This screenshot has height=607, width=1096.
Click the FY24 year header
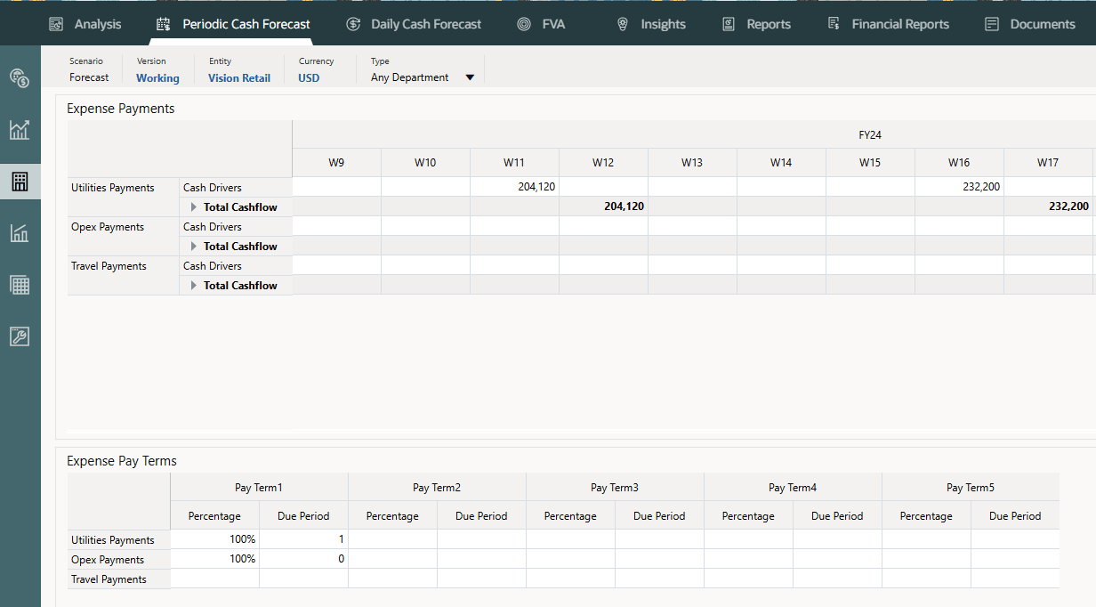870,135
